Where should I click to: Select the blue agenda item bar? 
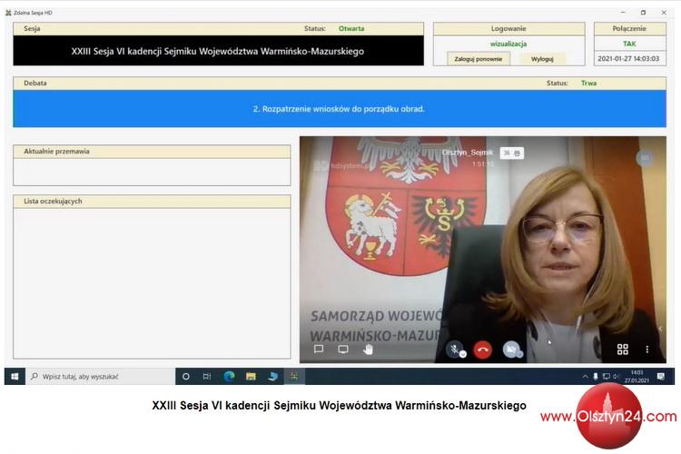pos(340,109)
